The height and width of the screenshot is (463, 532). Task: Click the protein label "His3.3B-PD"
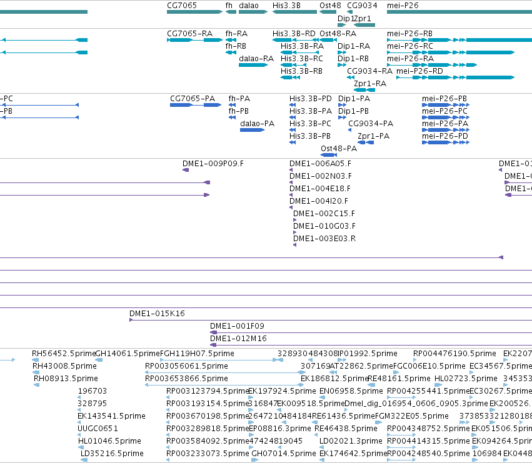point(311,99)
